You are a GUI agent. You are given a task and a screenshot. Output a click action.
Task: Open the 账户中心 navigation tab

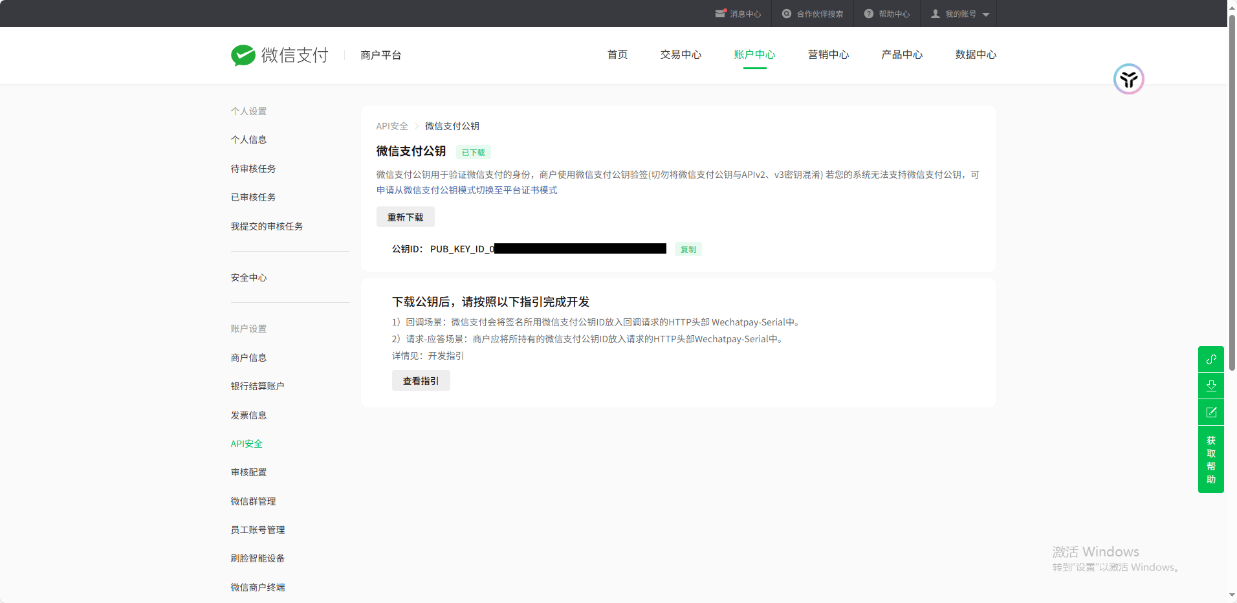pos(754,55)
